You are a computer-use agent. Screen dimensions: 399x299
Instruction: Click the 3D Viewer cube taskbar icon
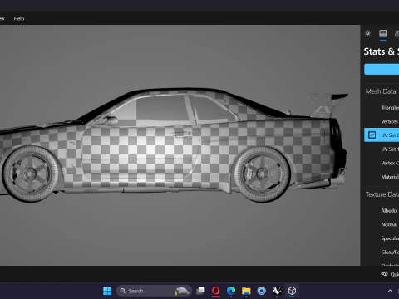pyautogui.click(x=292, y=291)
